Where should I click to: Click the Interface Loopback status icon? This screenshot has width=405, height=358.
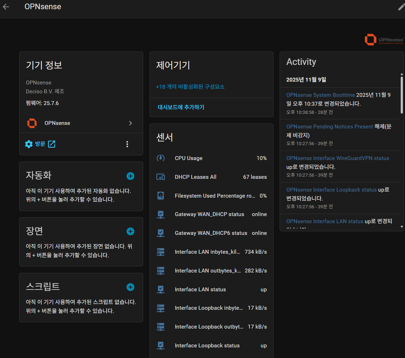click(161, 346)
